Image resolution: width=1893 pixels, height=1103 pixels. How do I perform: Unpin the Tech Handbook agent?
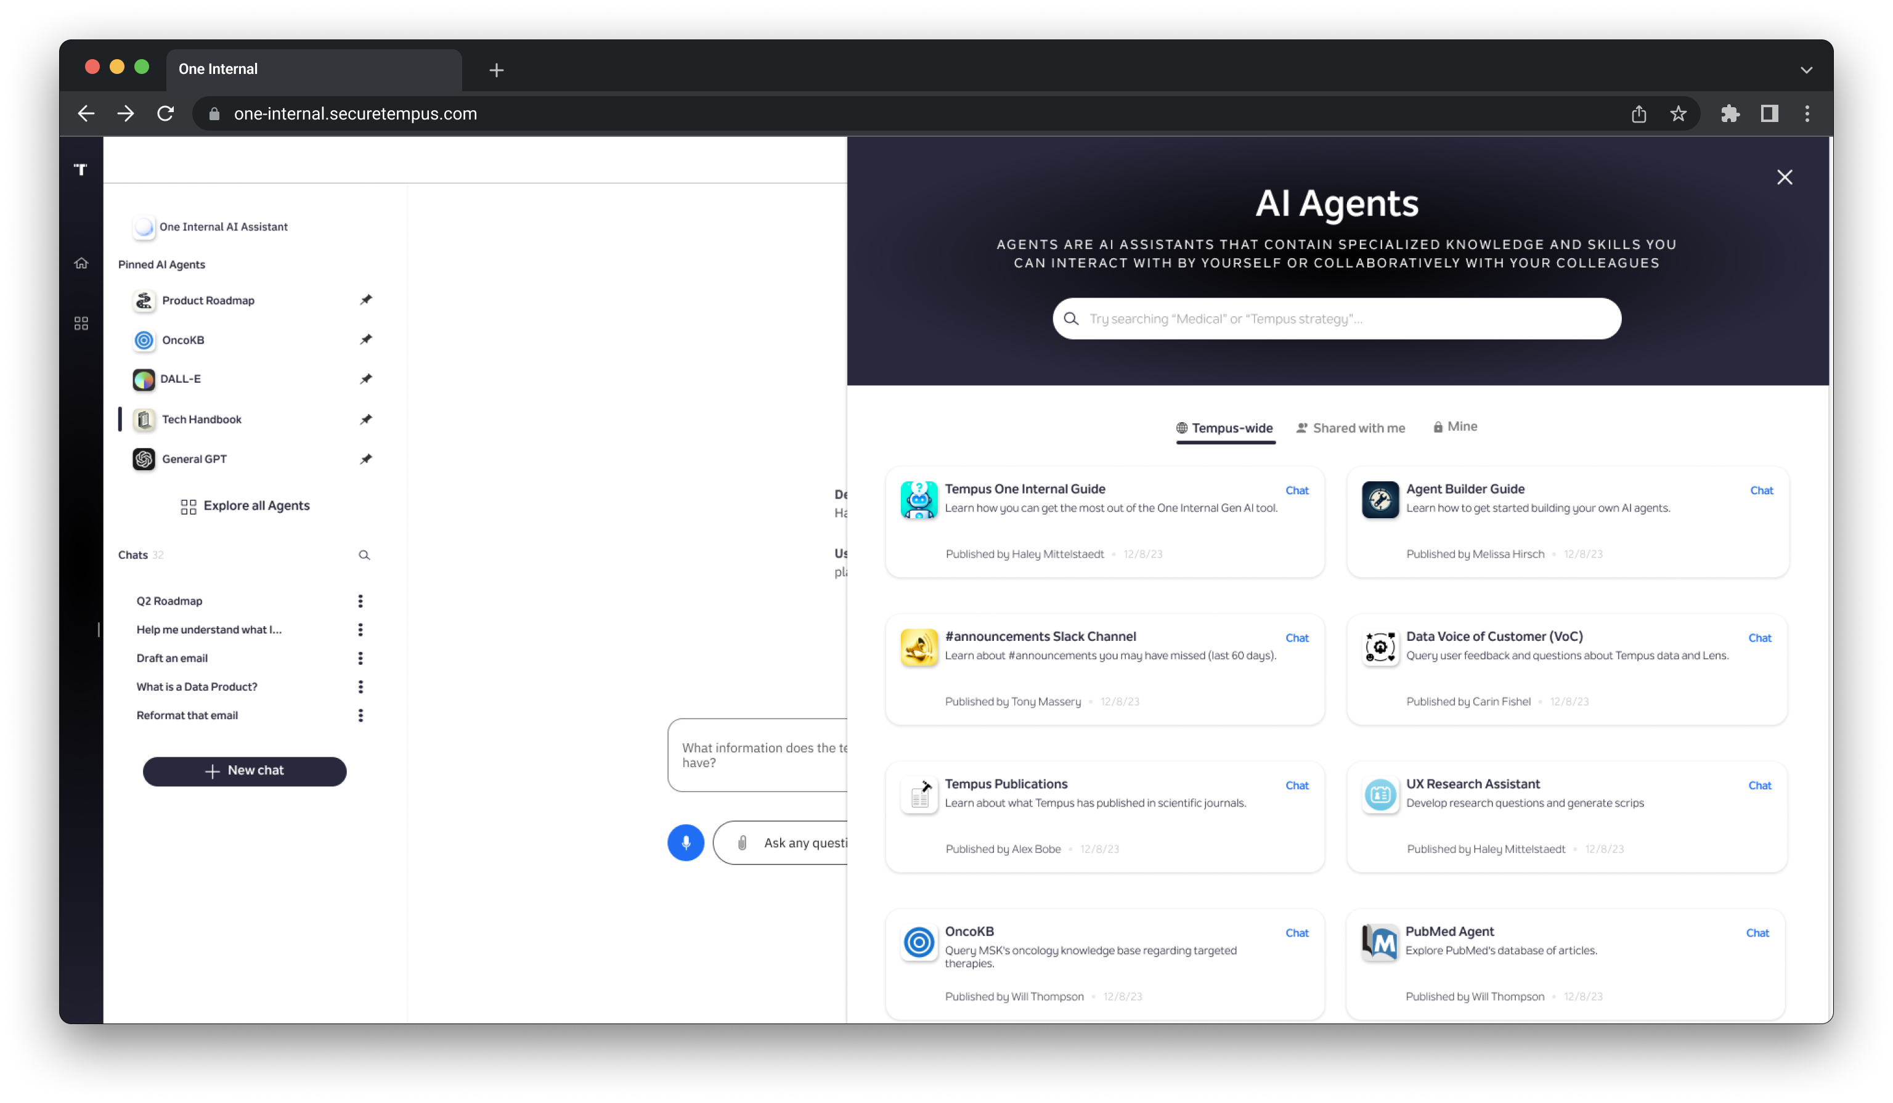(366, 419)
